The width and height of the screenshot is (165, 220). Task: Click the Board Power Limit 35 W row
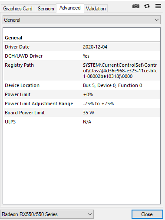pyautogui.click(x=82, y=113)
